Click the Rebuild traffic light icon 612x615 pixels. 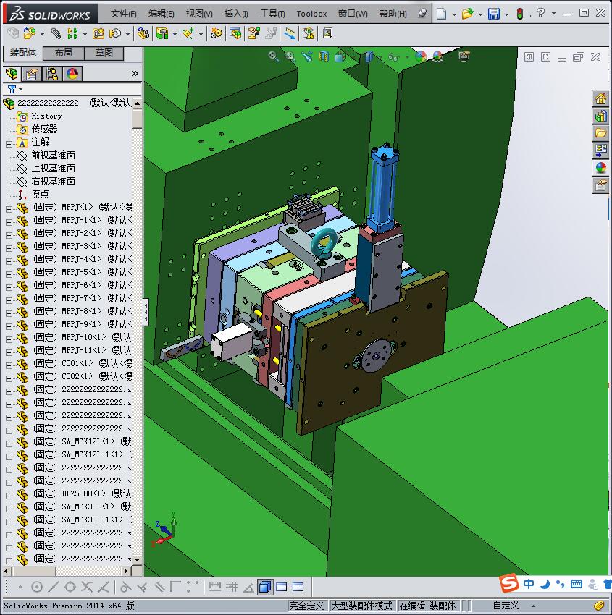point(520,14)
